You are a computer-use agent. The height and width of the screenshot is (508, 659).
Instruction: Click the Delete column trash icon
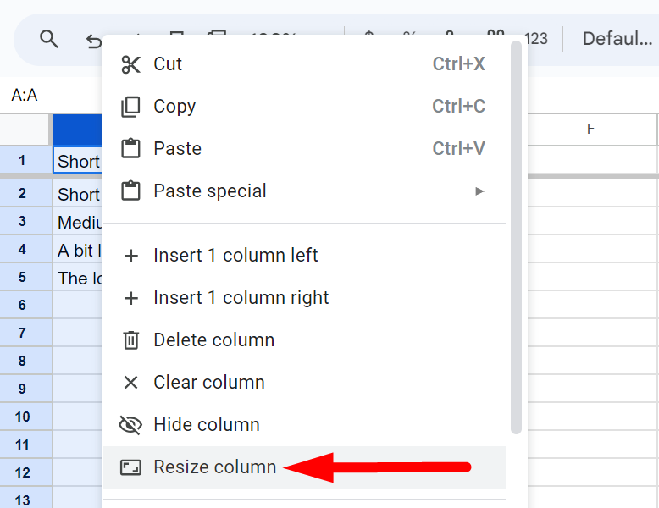coord(130,340)
